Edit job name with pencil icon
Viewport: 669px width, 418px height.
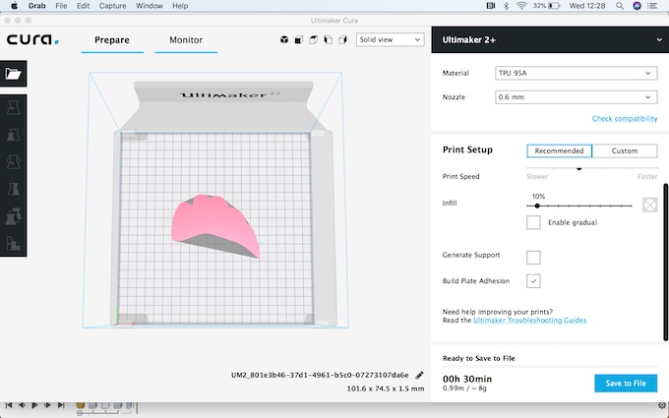(x=419, y=376)
